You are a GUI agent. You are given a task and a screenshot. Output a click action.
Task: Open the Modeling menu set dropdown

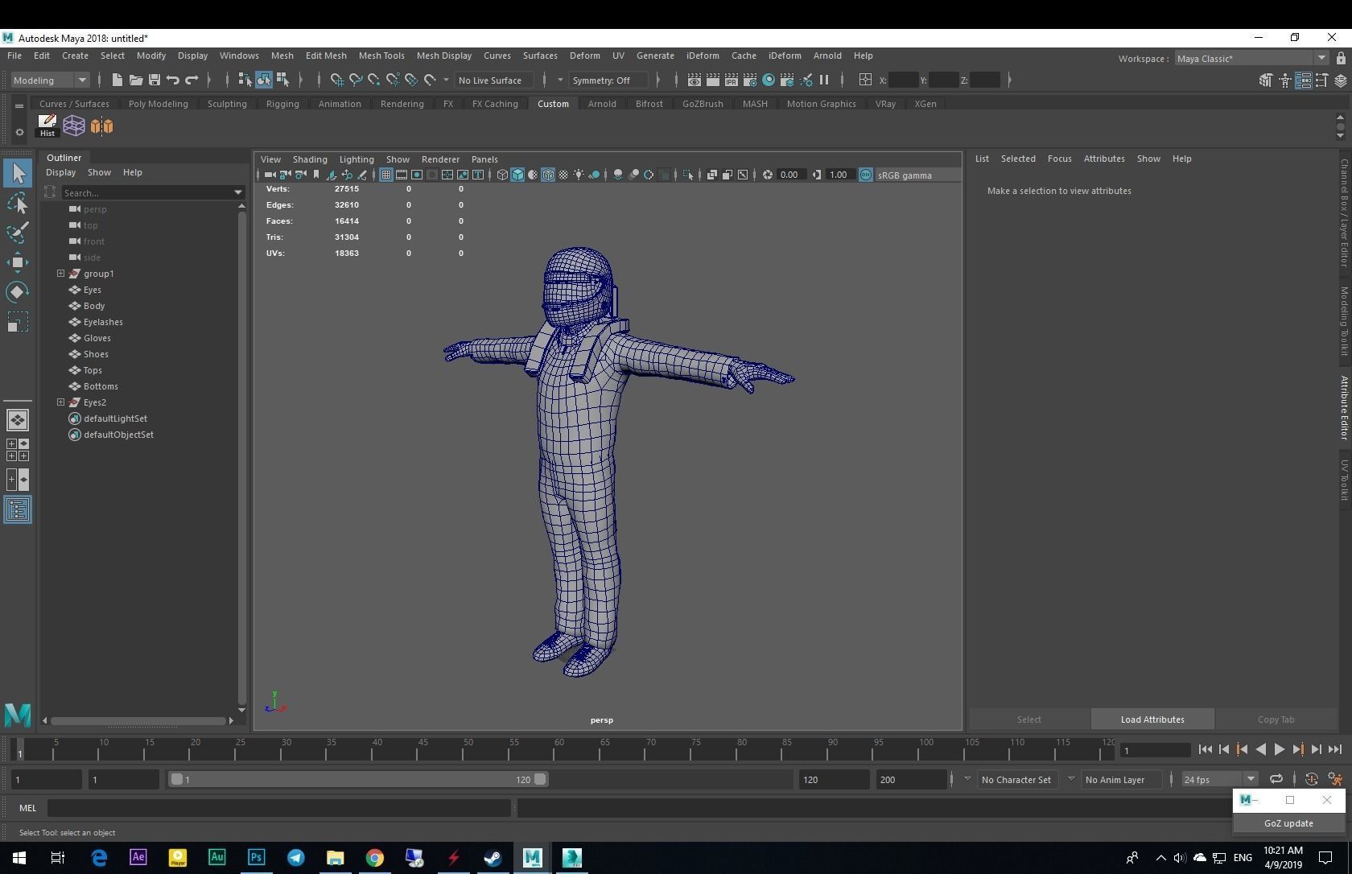81,80
